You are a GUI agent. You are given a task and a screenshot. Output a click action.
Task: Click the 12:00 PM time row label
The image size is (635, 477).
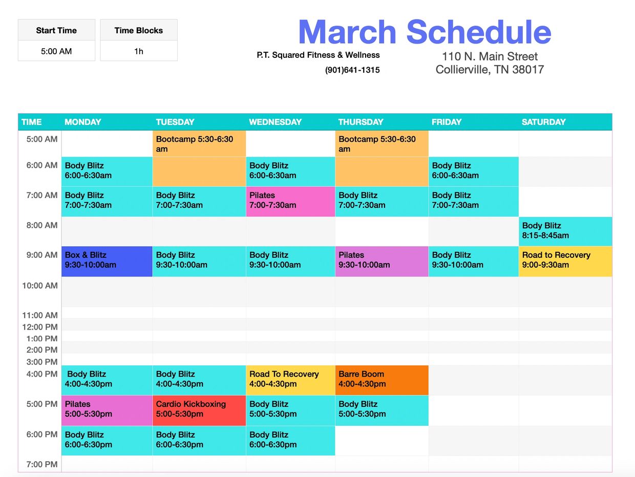[x=40, y=327]
